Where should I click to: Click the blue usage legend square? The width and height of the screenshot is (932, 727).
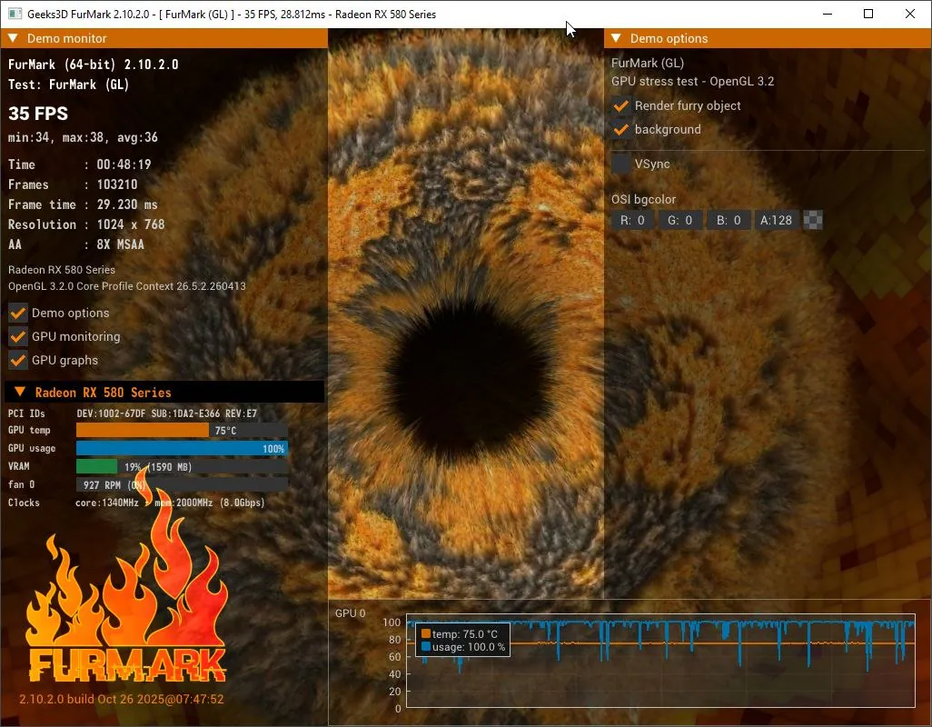(426, 647)
